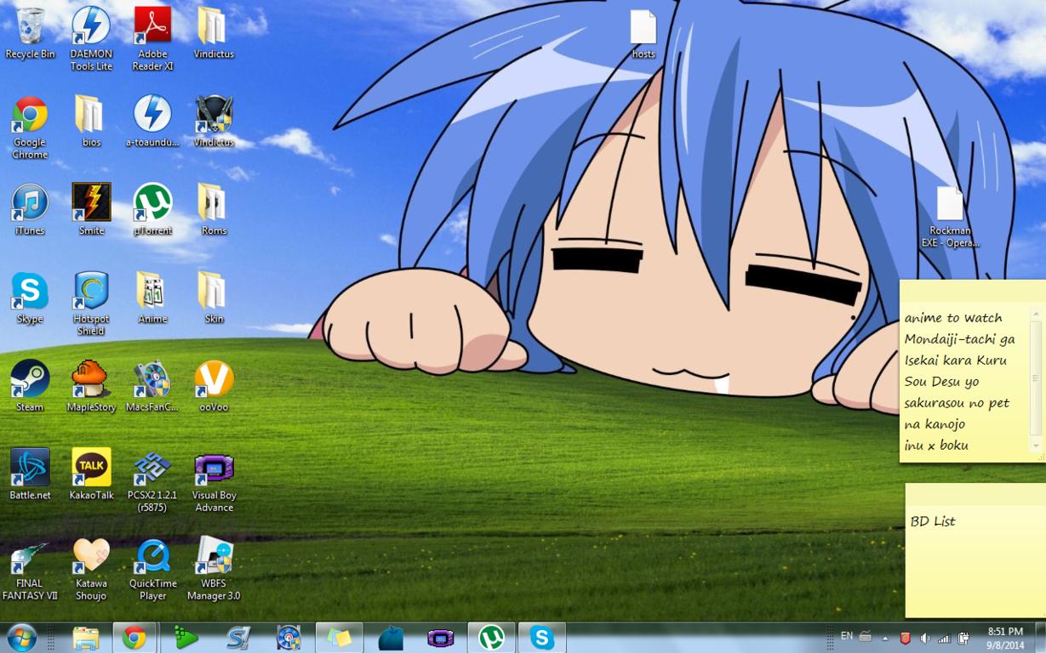
Task: Switch to Skype in the taskbar
Action: pyautogui.click(x=541, y=637)
